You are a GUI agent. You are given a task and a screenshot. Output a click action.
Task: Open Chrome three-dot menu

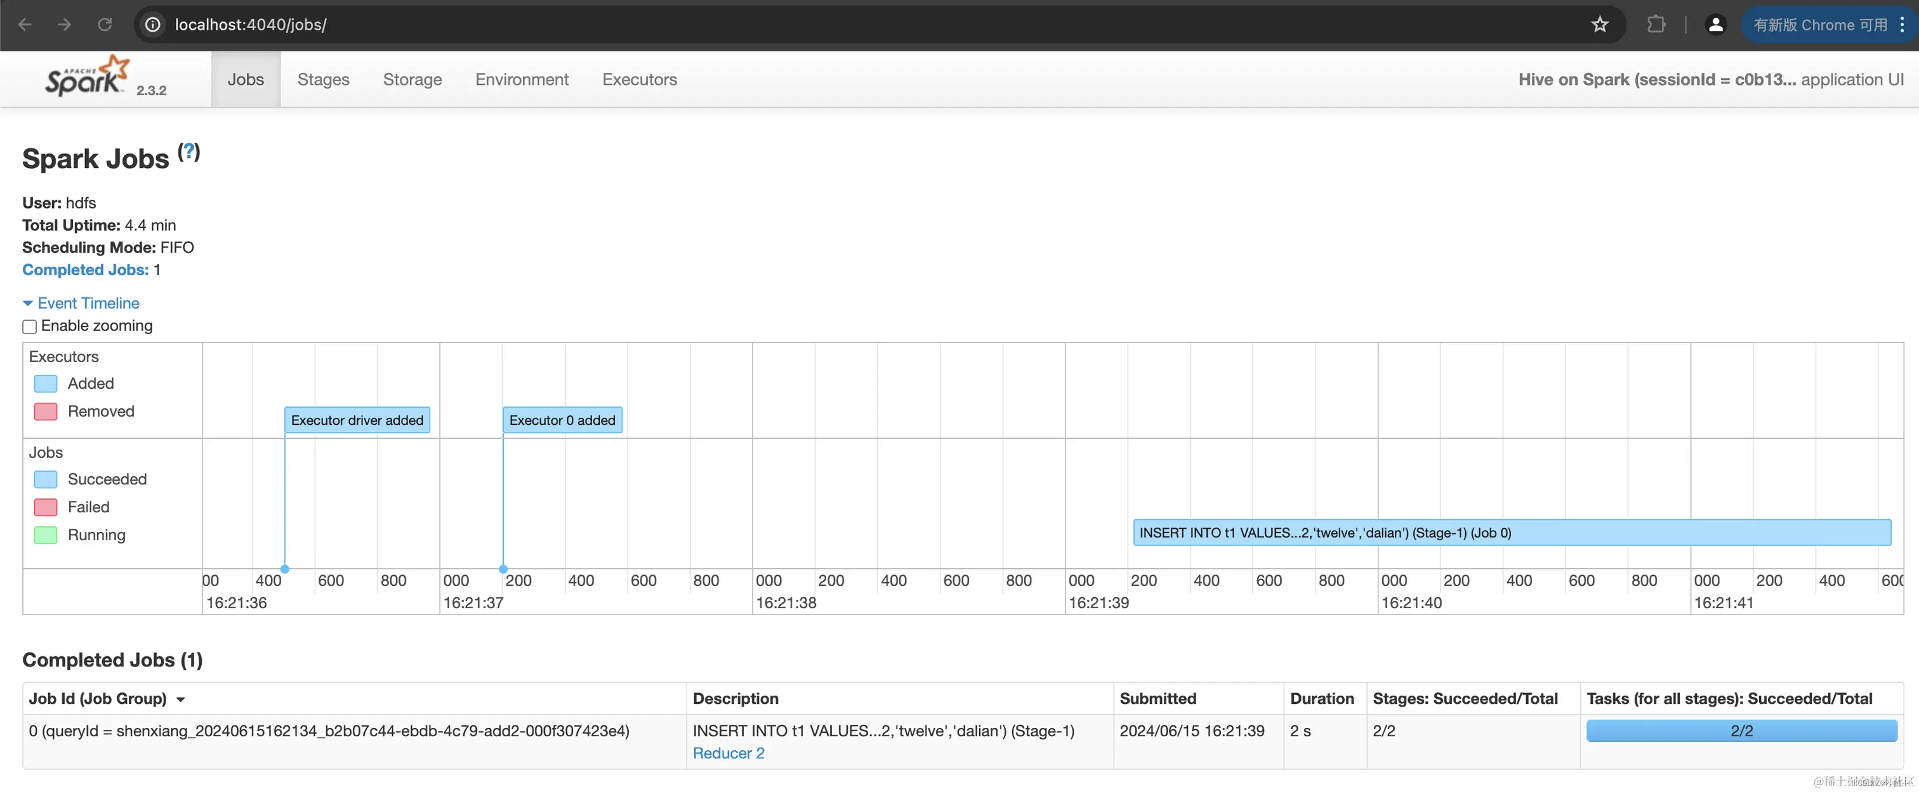(x=1902, y=25)
